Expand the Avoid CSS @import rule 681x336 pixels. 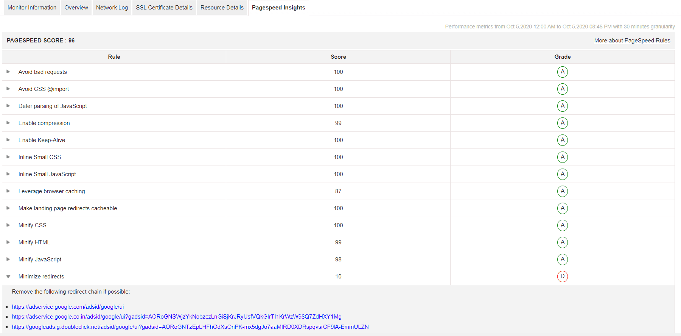(x=8, y=89)
